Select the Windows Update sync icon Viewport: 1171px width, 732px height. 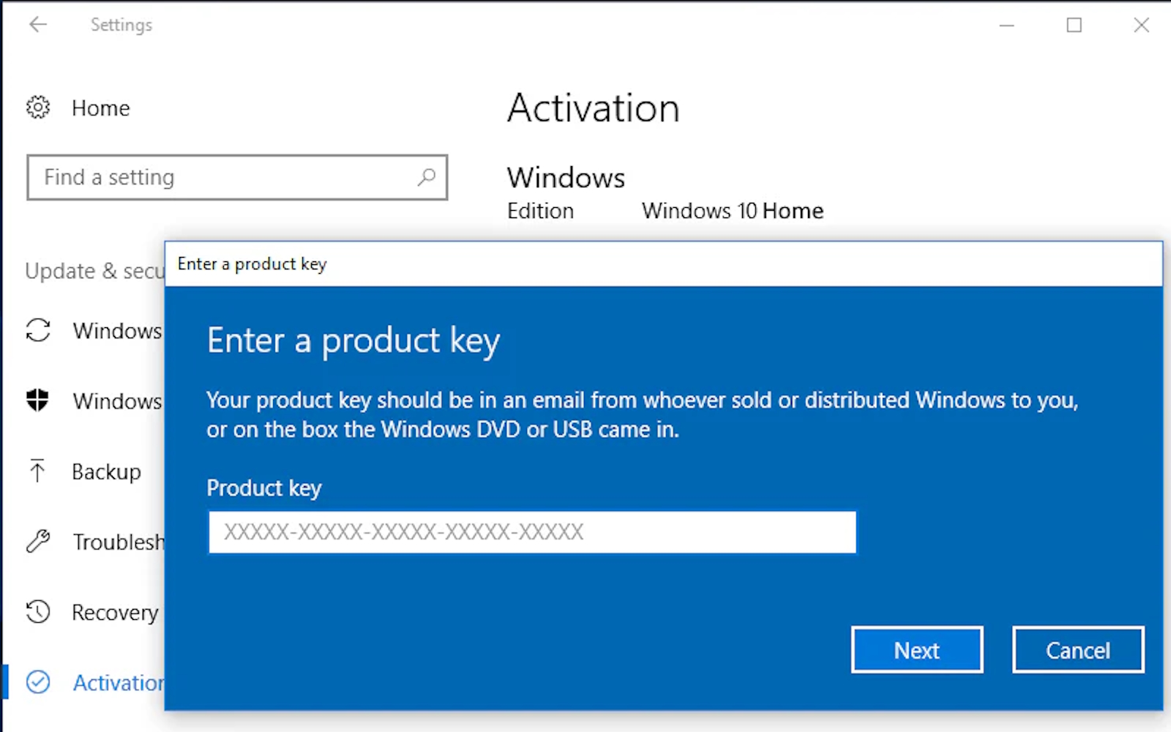(x=38, y=330)
